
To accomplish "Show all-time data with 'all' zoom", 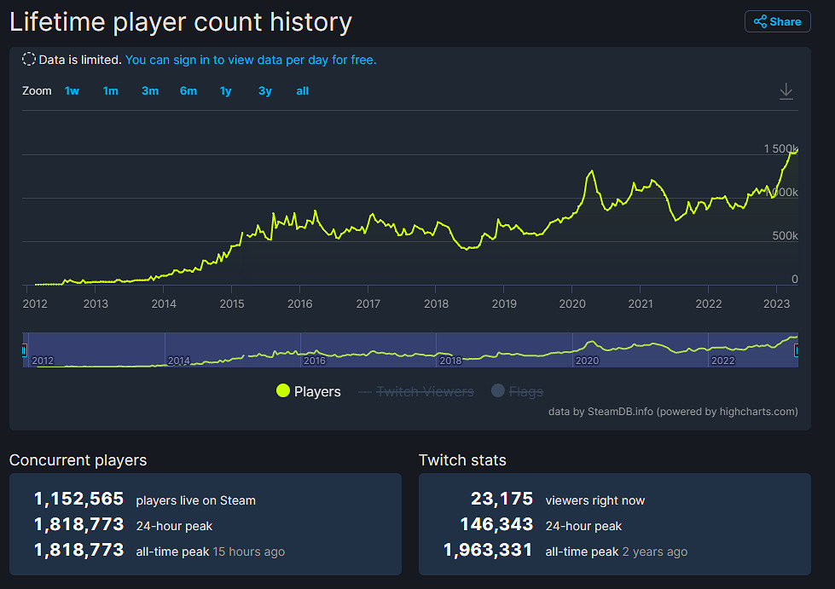I will 303,91.
